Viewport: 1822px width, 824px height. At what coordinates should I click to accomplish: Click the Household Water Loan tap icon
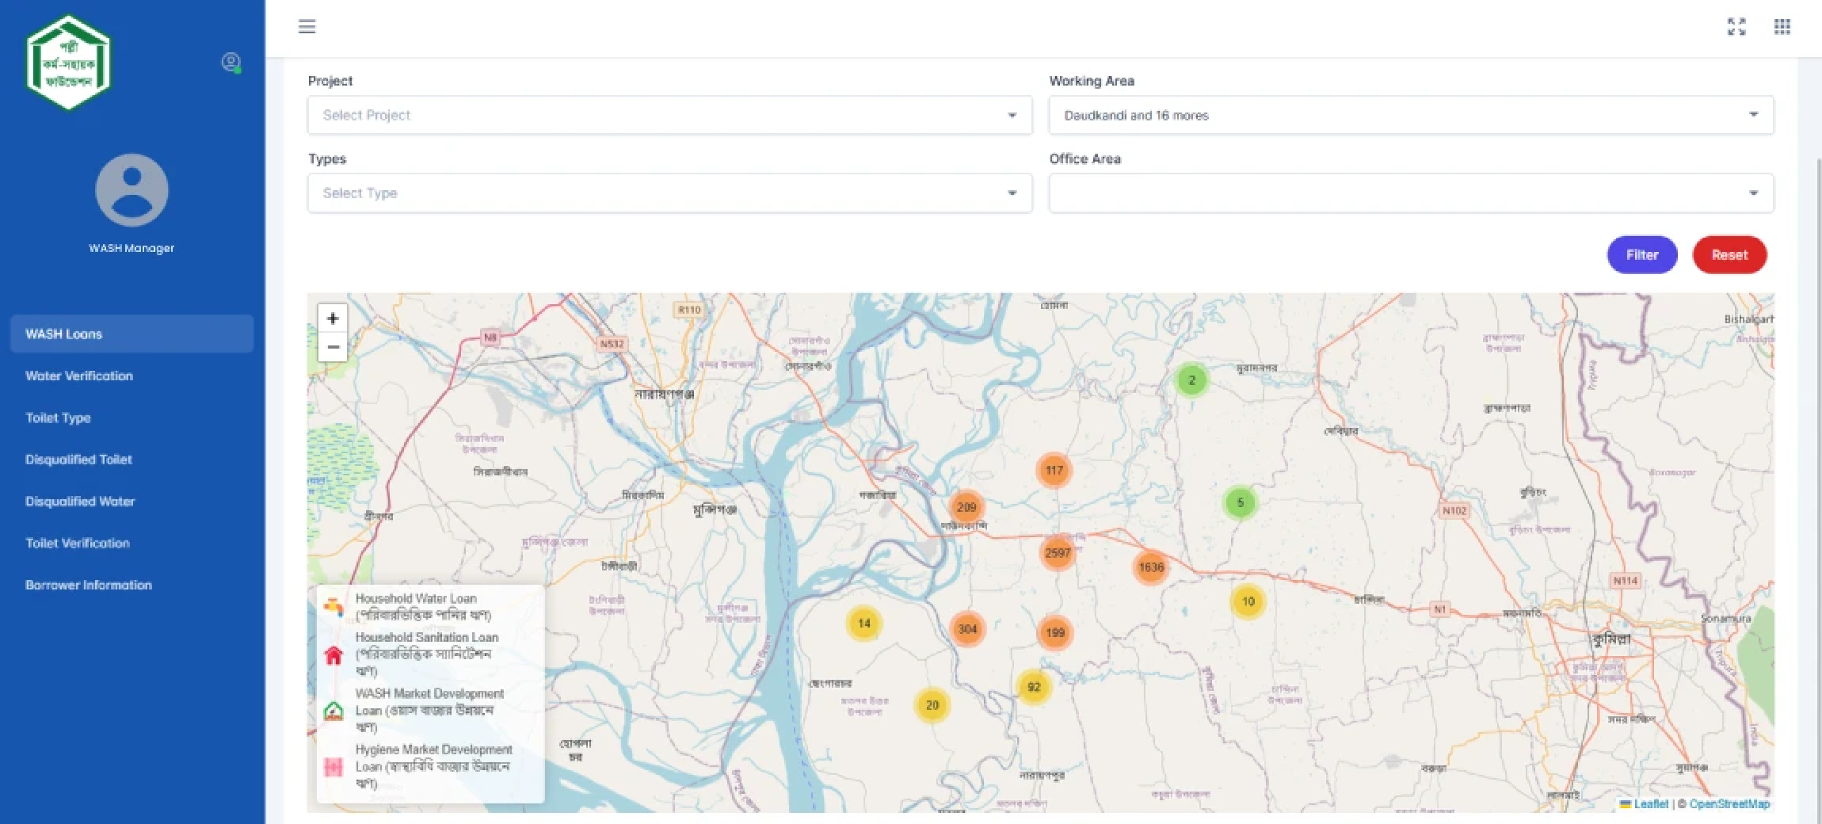[334, 607]
